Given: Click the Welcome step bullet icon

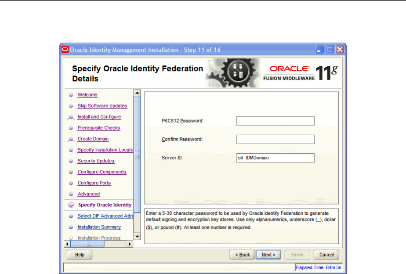Looking at the screenshot, I should click(x=71, y=95).
